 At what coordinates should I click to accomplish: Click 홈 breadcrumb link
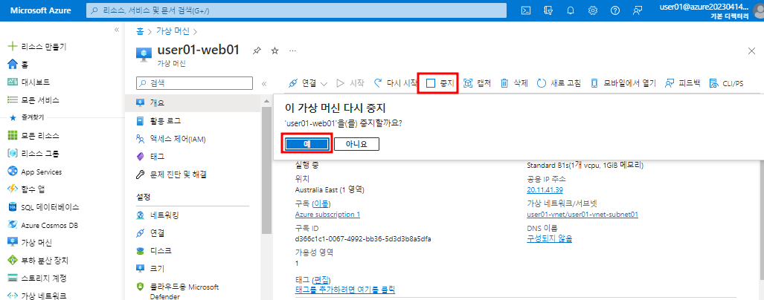pos(141,31)
